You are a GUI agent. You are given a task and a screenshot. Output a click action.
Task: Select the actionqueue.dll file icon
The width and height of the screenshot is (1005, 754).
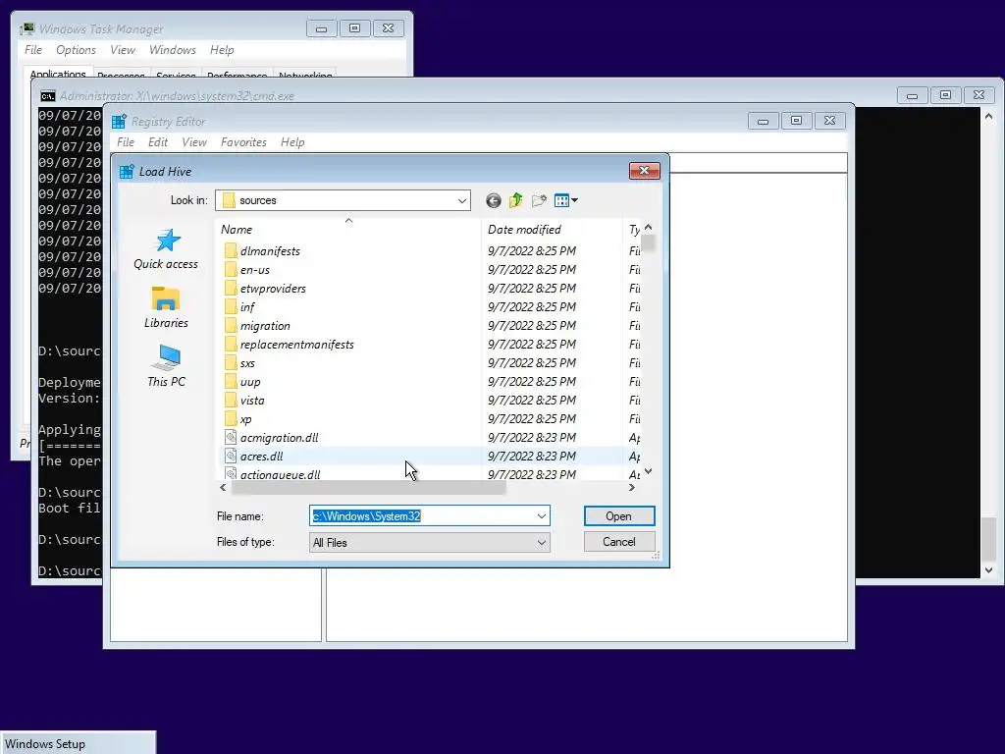231,474
